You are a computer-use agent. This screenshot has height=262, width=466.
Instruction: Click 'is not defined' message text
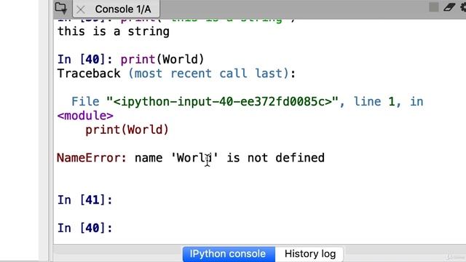click(x=275, y=158)
